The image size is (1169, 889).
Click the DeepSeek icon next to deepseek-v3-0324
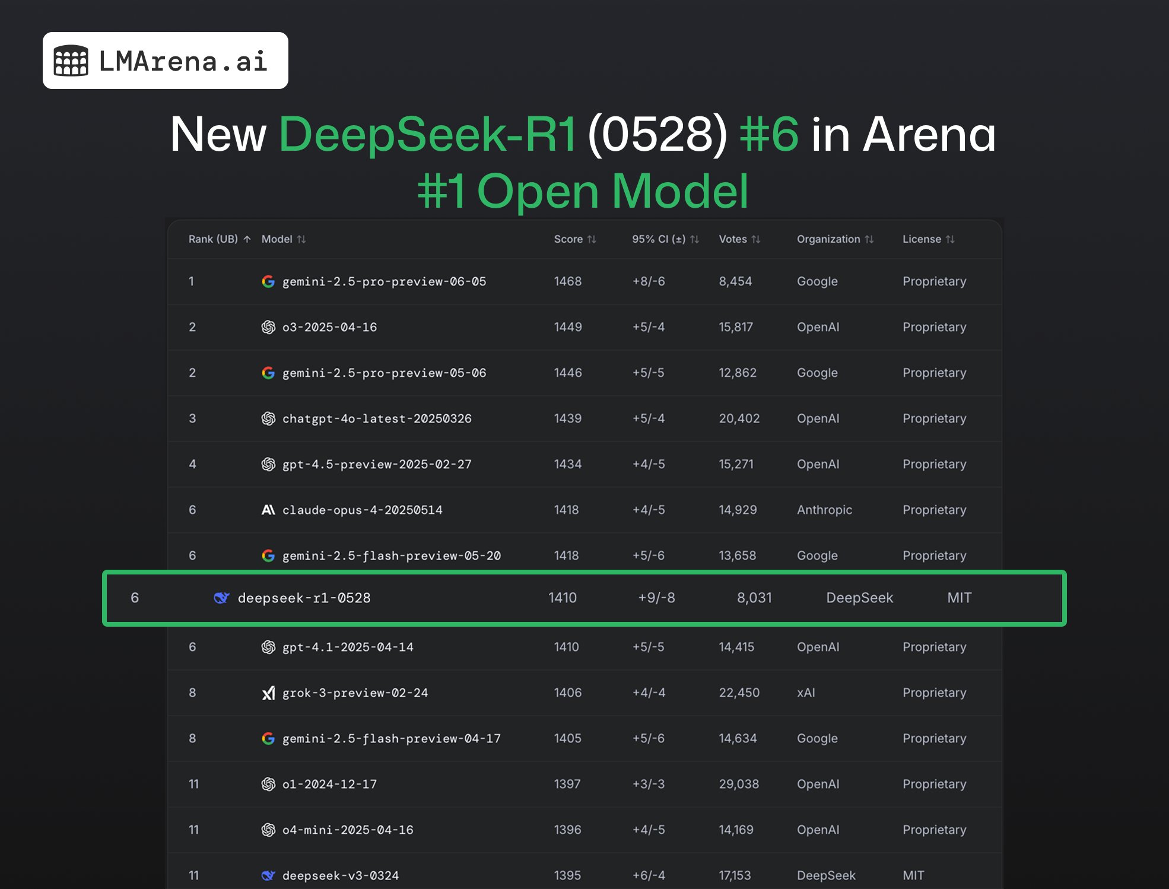268,875
